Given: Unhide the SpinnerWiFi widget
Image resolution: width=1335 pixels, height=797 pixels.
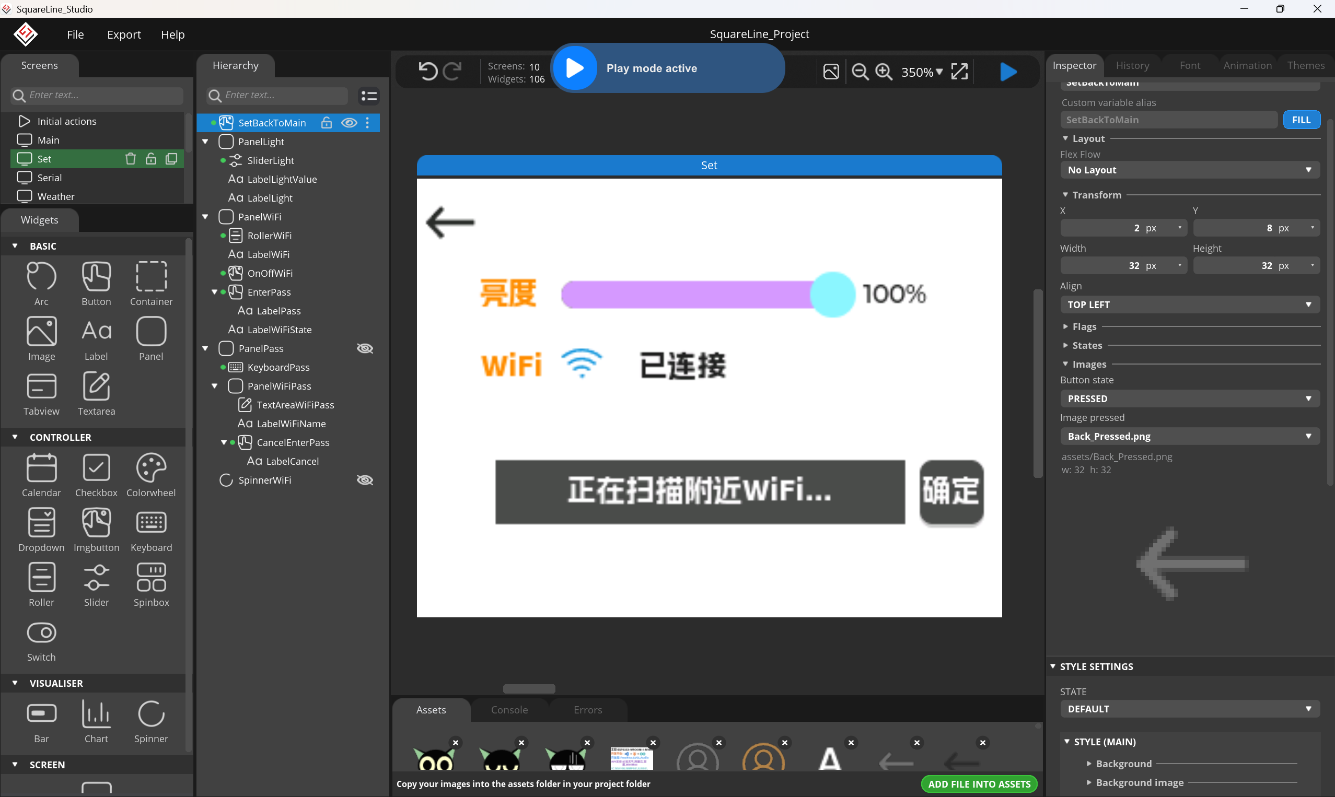Looking at the screenshot, I should click(x=365, y=480).
